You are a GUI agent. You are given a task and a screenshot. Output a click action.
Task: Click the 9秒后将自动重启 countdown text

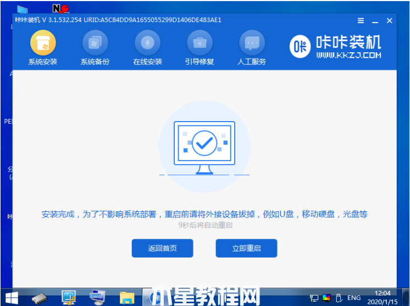[x=205, y=226]
